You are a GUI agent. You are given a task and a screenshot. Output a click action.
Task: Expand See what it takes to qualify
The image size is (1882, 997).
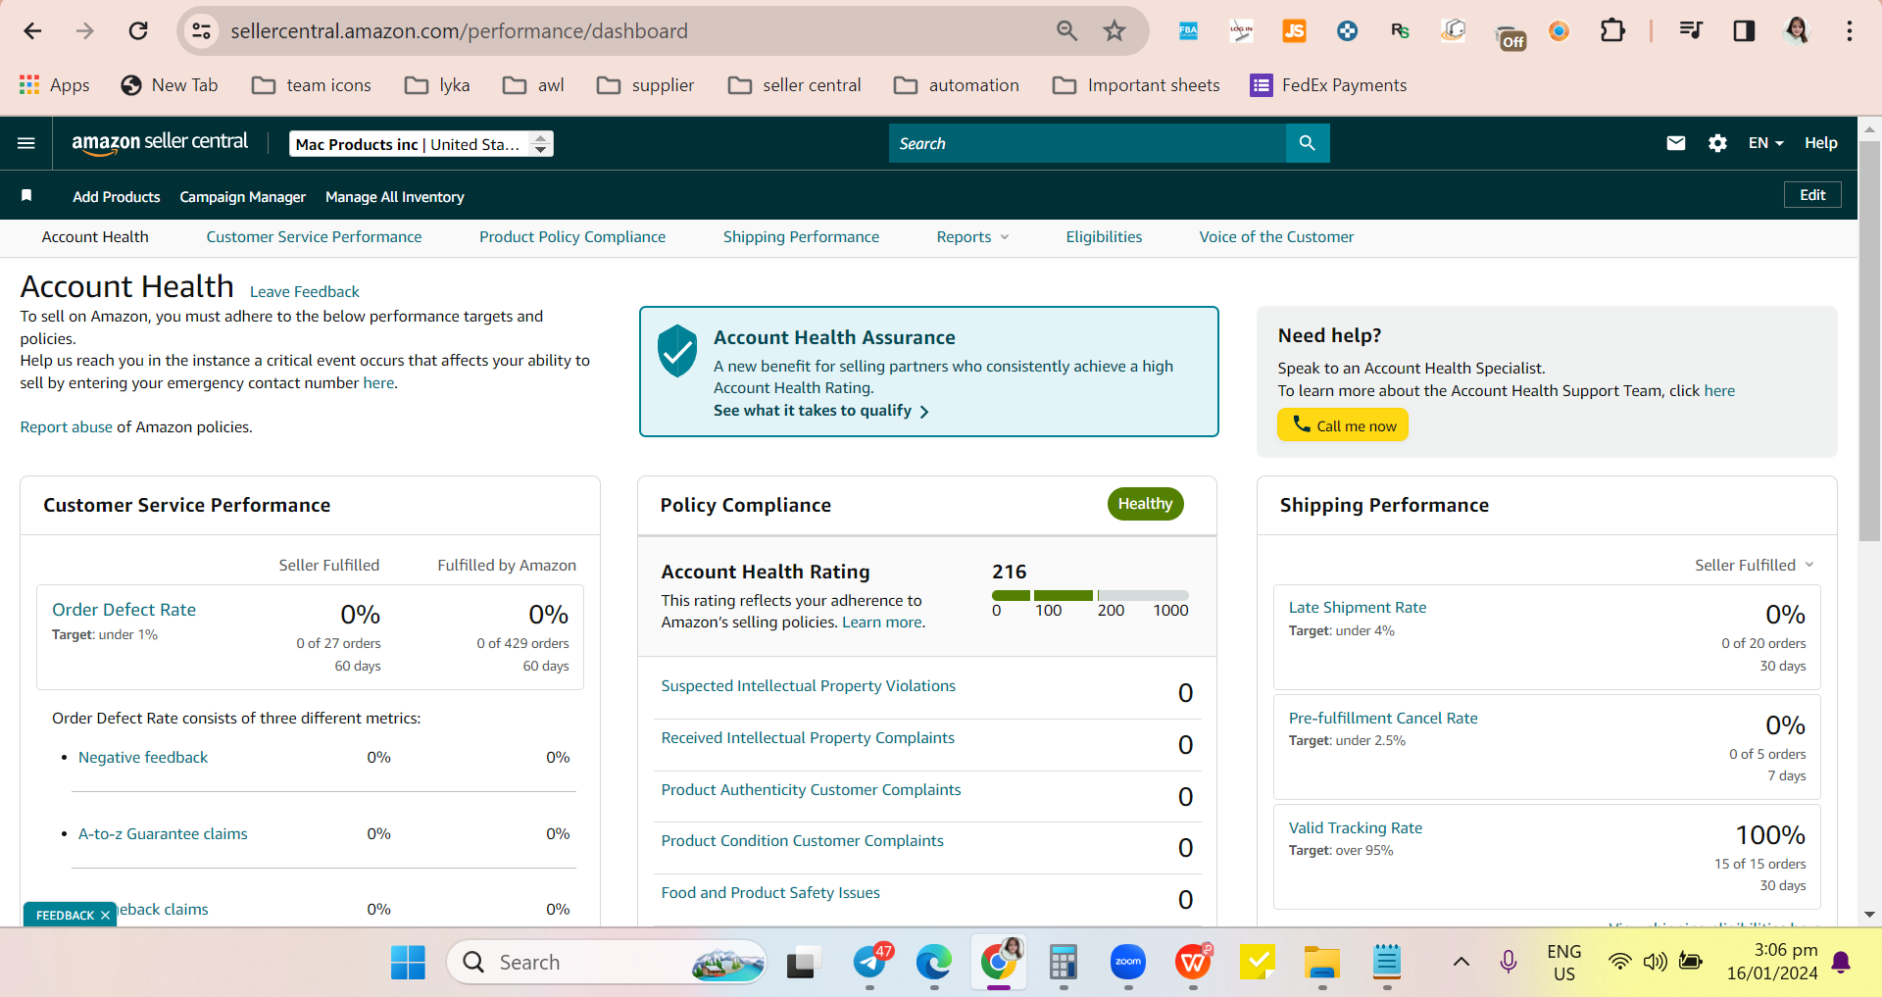pyautogui.click(x=820, y=411)
